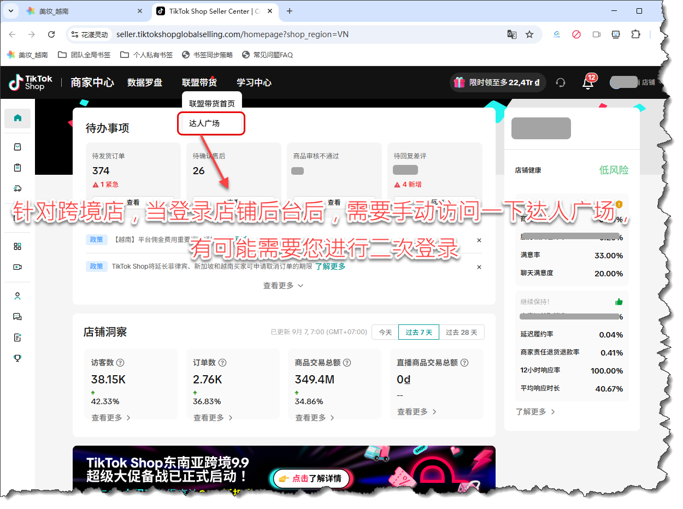Open the notification bell with 12 badge
Screen dimensions: 683x509
coord(588,83)
